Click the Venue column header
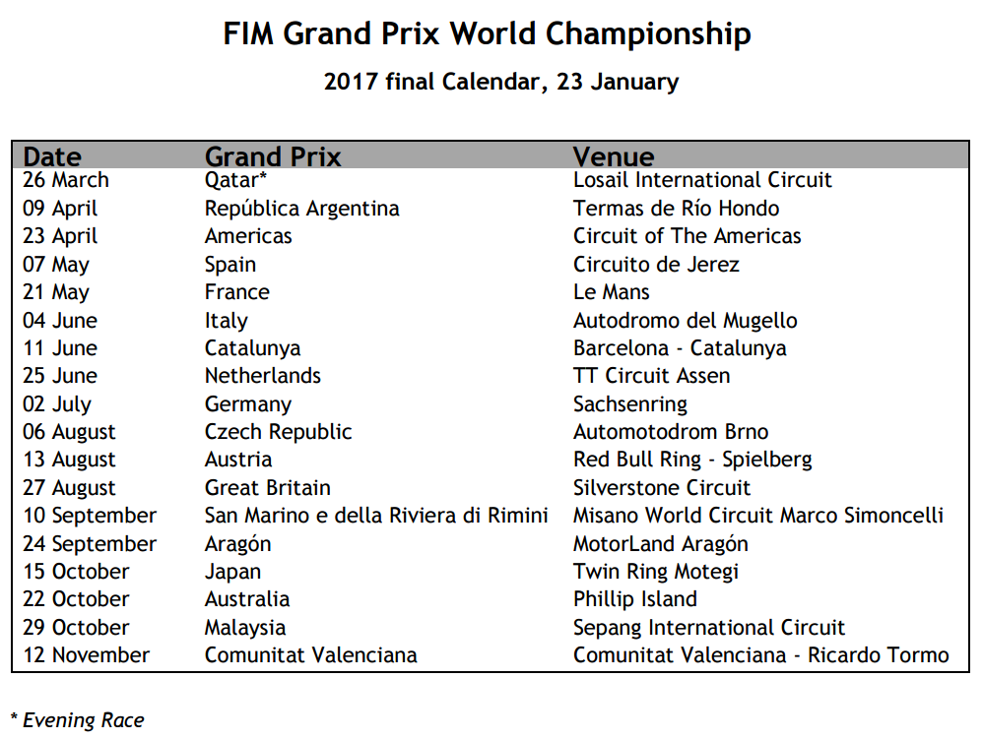 point(613,156)
